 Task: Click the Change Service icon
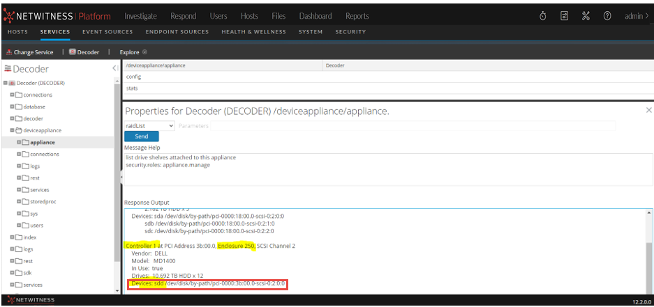(9, 52)
